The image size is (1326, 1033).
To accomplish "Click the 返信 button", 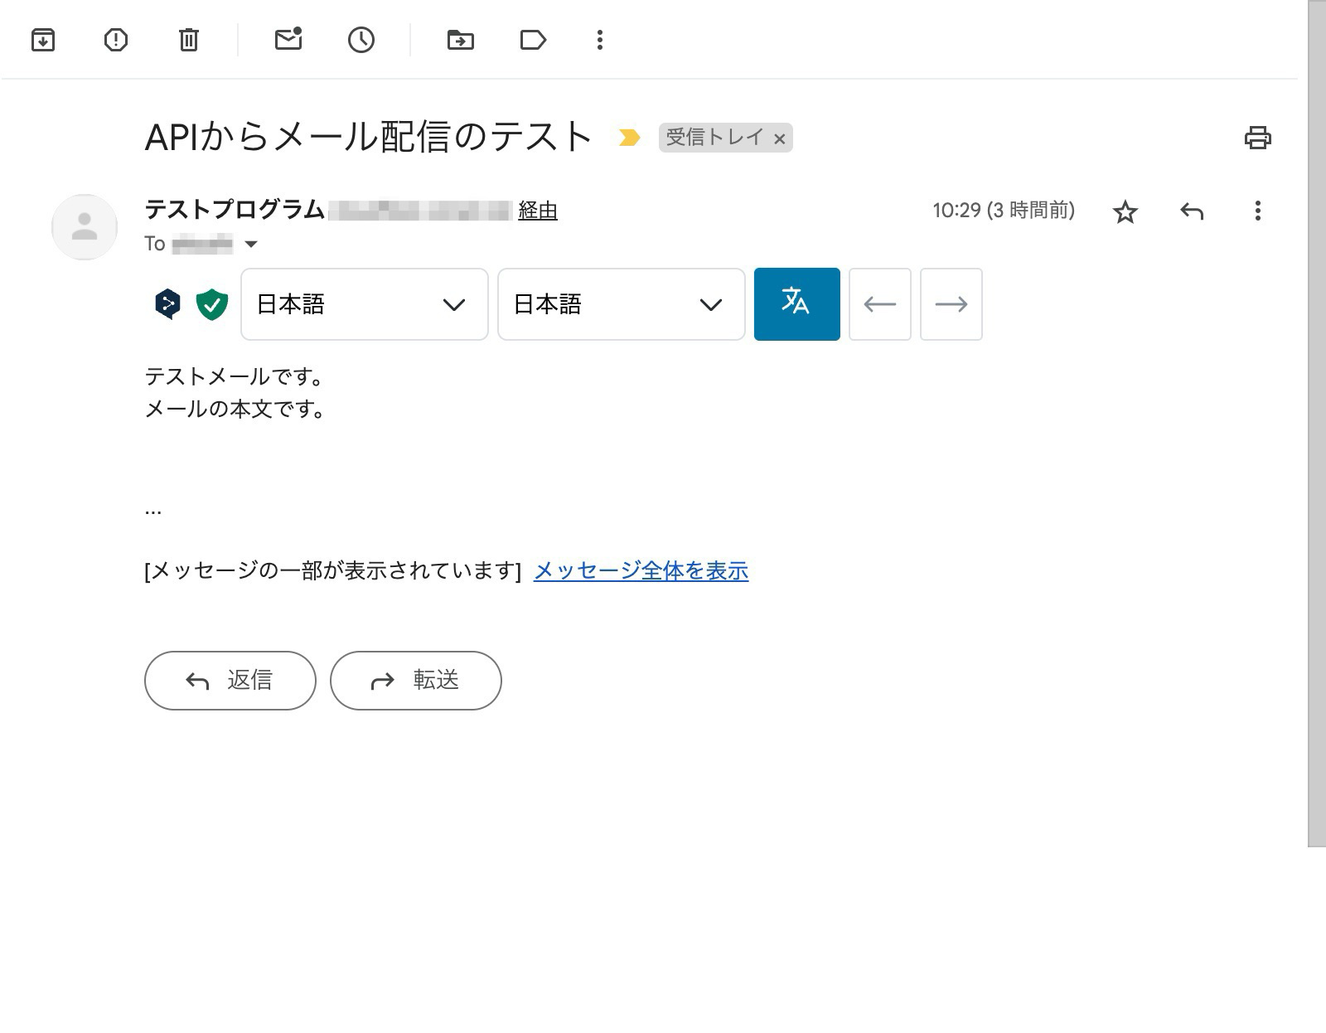I will click(230, 680).
